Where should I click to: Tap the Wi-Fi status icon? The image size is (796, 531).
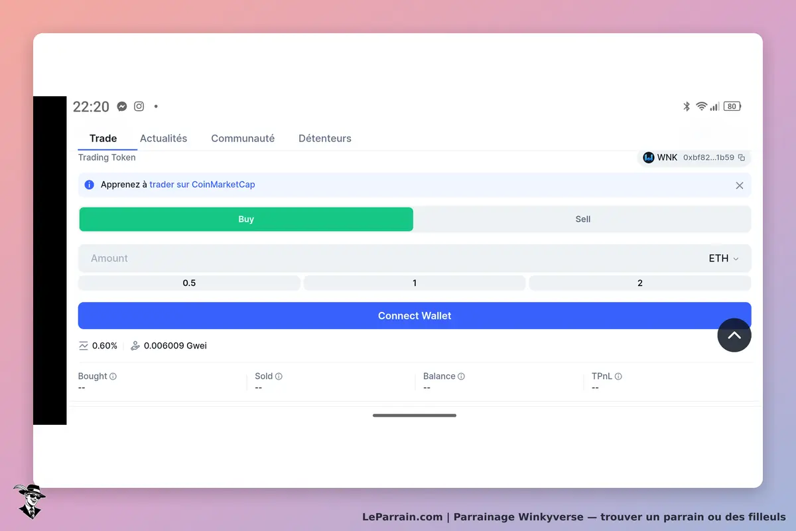701,106
